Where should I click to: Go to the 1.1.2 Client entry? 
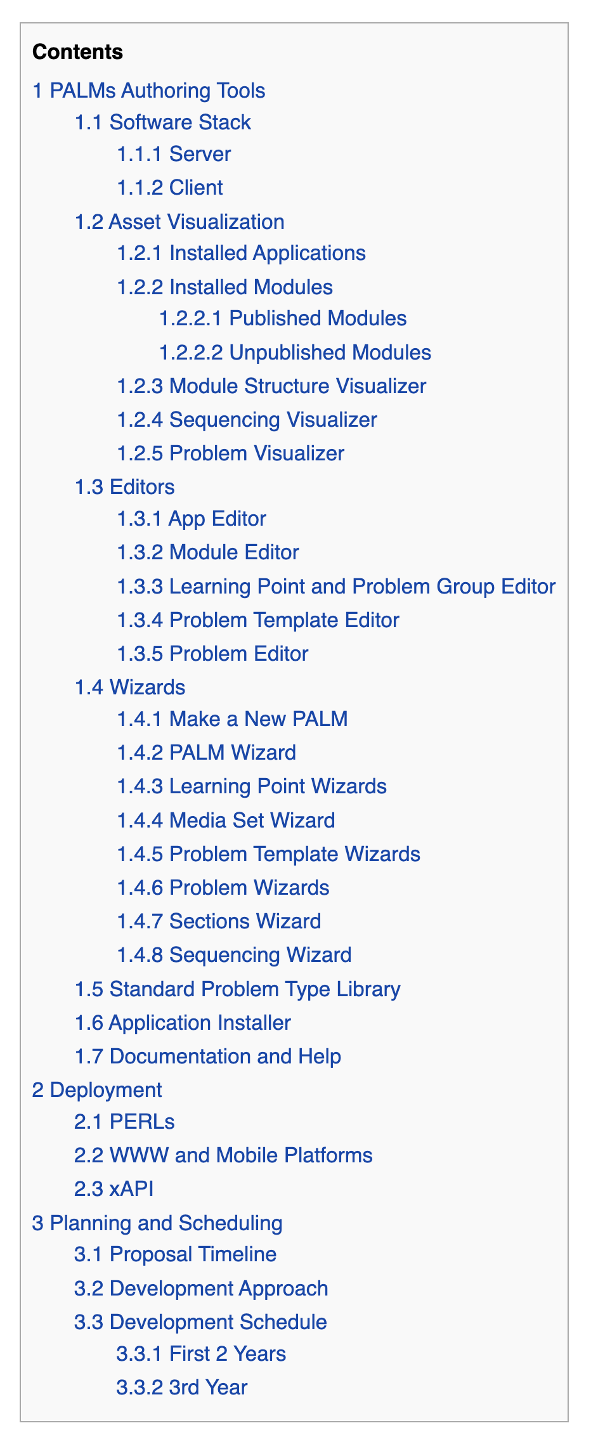pos(170,188)
